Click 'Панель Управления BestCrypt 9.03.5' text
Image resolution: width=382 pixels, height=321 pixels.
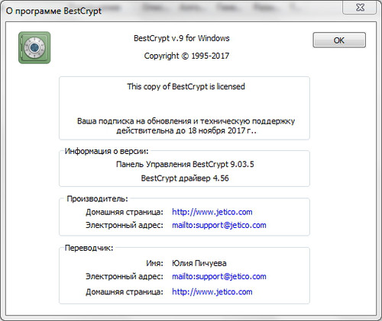185,165
